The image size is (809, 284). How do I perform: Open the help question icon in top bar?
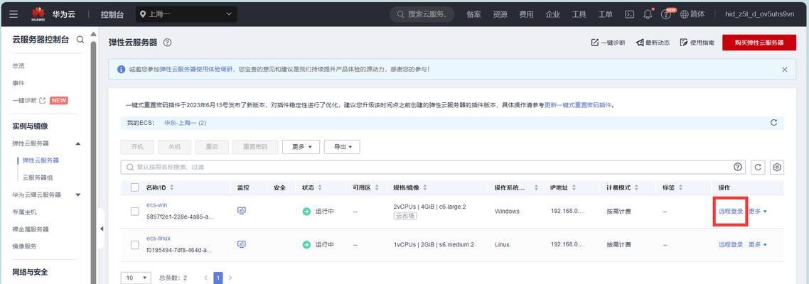click(665, 14)
